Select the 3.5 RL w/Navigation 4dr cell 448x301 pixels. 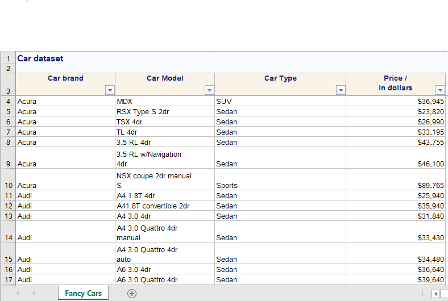165,158
